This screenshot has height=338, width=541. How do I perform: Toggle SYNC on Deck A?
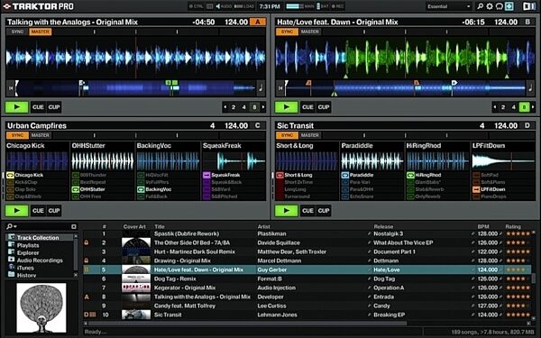(x=17, y=32)
